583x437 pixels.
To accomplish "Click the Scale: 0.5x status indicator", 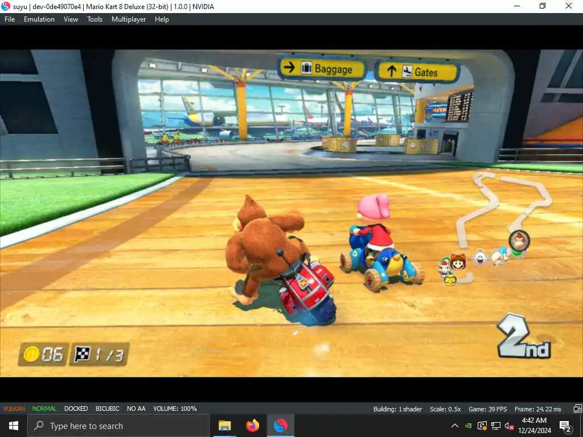I will coord(445,409).
